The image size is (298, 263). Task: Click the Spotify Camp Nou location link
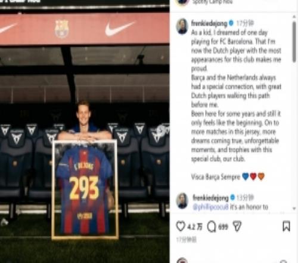coord(213,2)
